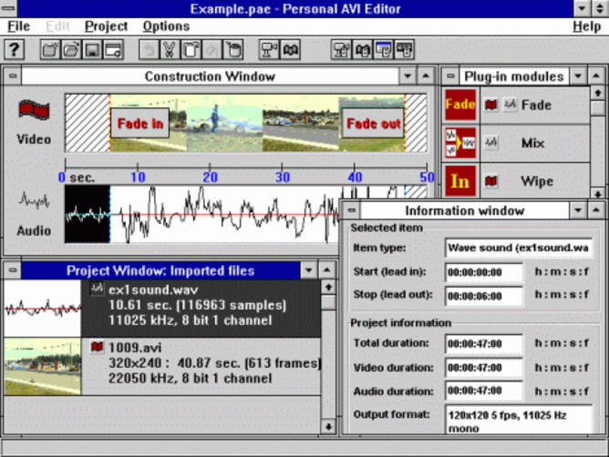609x457 pixels.
Task: Open Plug-in modules control menu box
Action: point(450,76)
